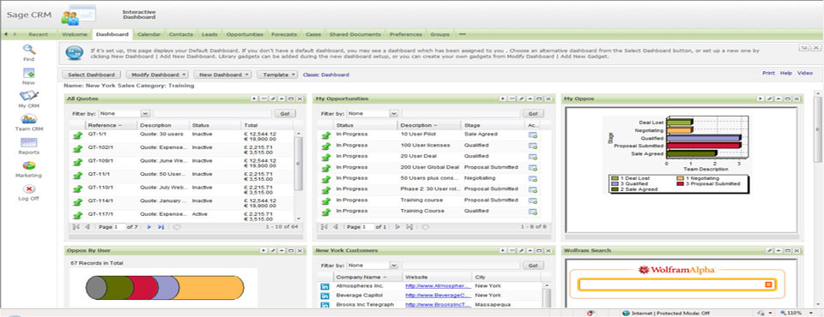Viewport: 824px width, 317px height.
Task: Click the collapse icon on the info banner
Action: click(x=804, y=48)
